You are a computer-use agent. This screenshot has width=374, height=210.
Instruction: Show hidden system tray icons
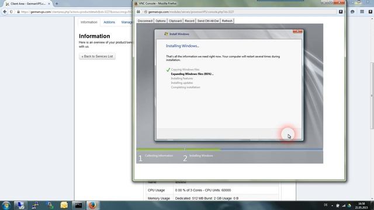tap(332, 205)
